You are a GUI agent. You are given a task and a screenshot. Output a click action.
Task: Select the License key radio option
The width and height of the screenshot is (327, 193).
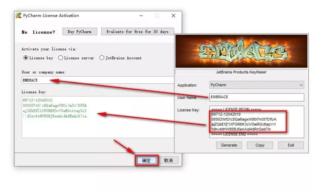click(25, 58)
